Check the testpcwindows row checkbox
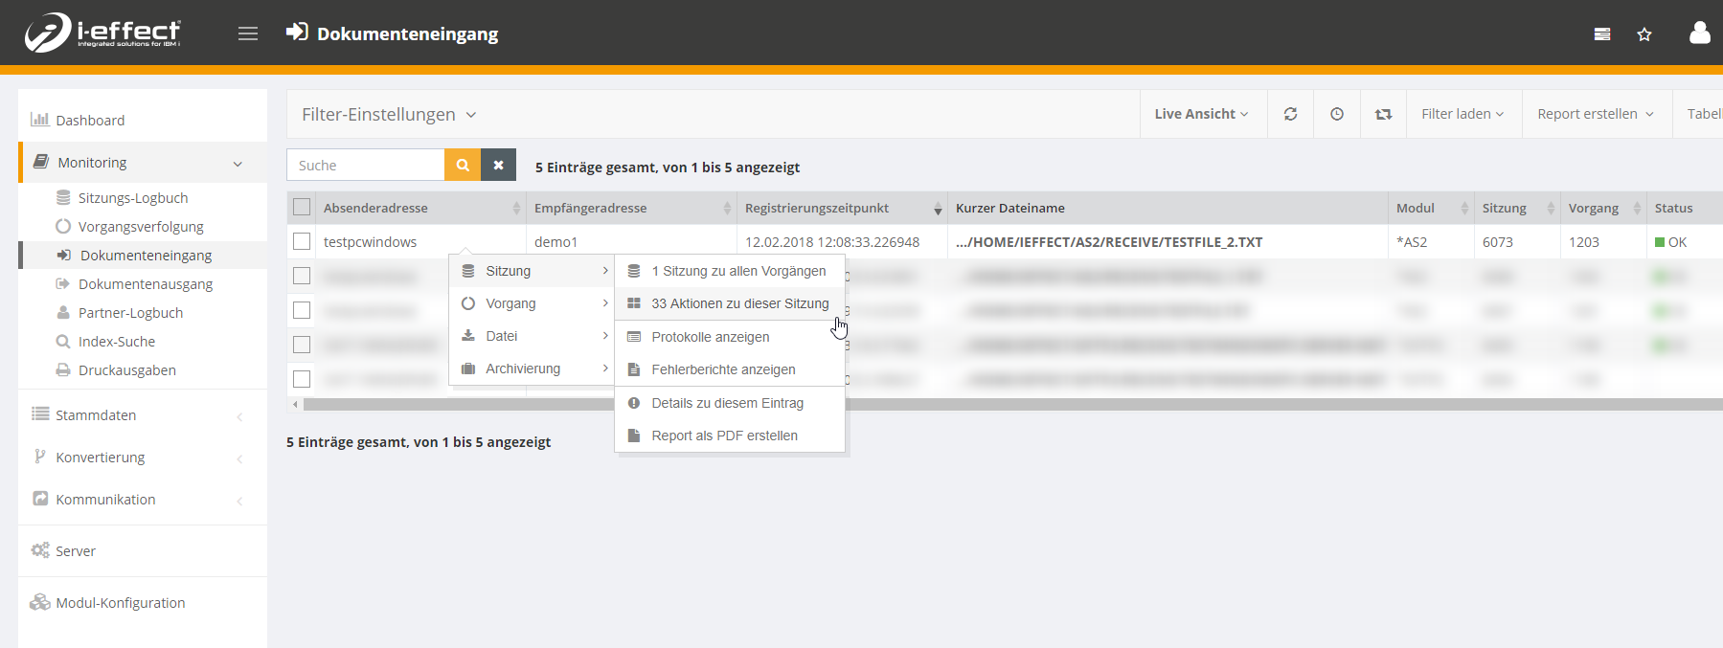The width and height of the screenshot is (1723, 648). (x=302, y=242)
